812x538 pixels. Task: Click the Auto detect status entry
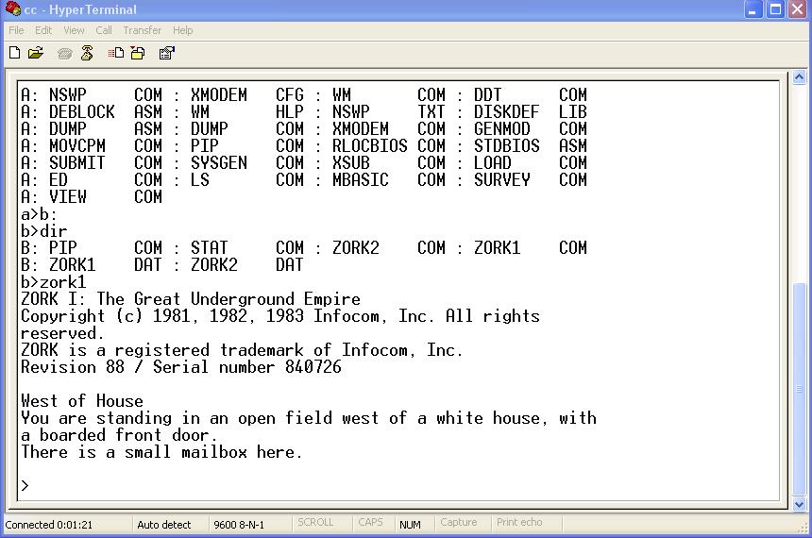(163, 525)
